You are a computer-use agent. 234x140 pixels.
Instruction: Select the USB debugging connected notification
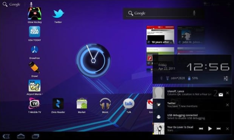pos(192,117)
